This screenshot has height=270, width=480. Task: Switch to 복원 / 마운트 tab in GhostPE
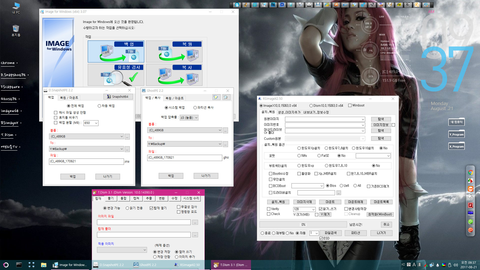click(x=174, y=98)
